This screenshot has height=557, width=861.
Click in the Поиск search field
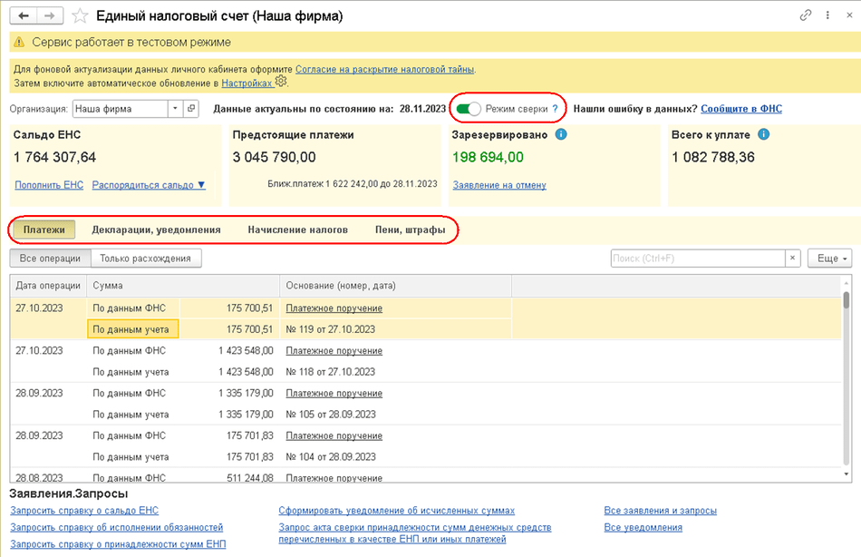point(696,259)
